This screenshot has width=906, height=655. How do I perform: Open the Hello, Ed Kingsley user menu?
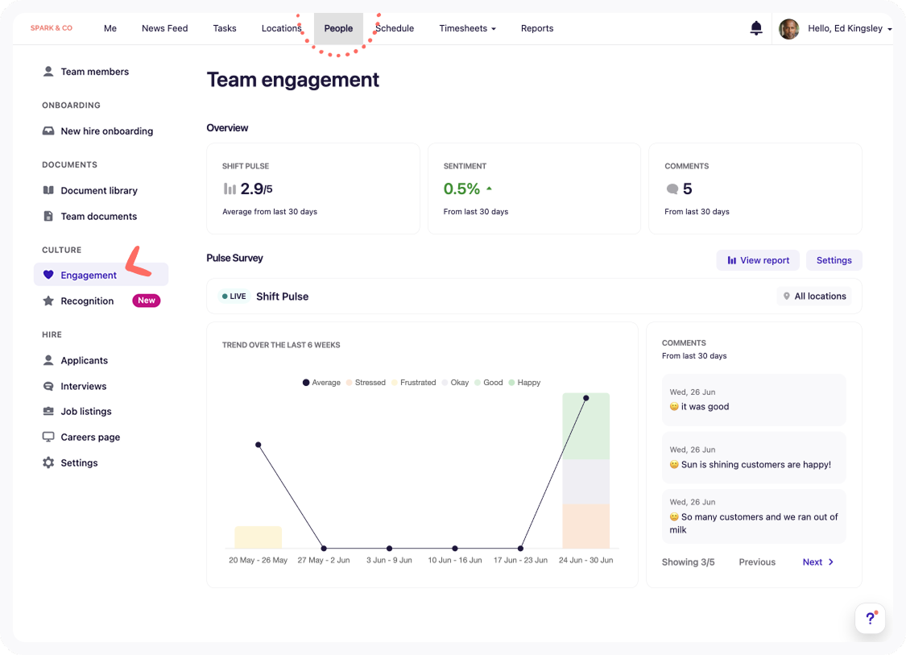(x=850, y=29)
